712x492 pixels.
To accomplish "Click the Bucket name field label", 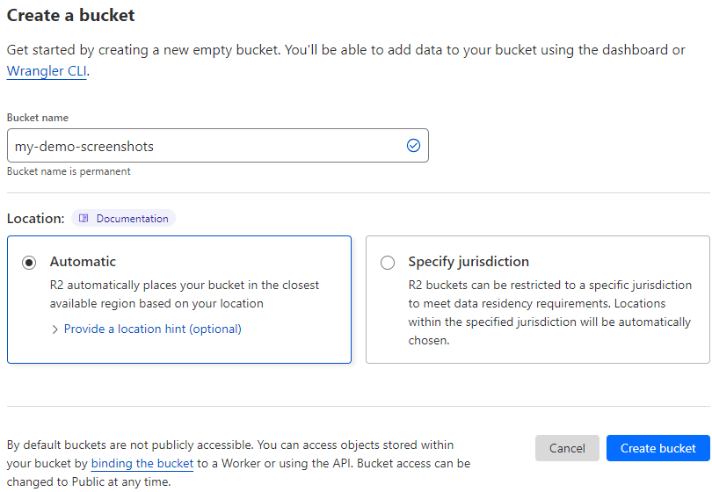I will click(x=38, y=118).
